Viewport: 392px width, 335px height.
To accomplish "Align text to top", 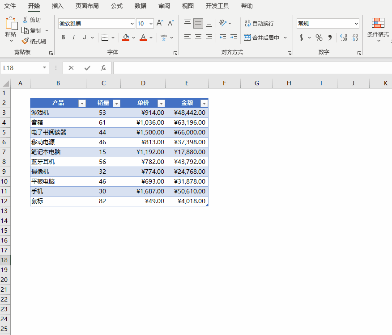I will pyautogui.click(x=187, y=23).
